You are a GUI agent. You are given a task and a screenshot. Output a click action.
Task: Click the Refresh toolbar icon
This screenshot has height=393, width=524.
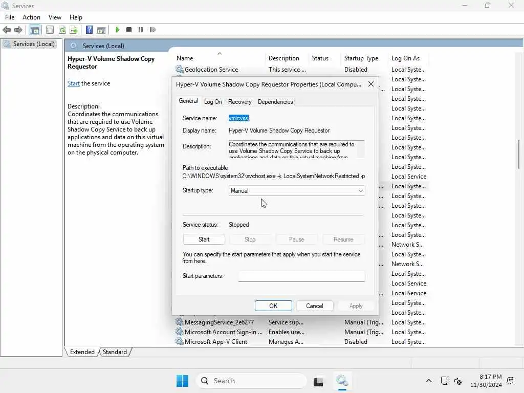[x=62, y=30]
